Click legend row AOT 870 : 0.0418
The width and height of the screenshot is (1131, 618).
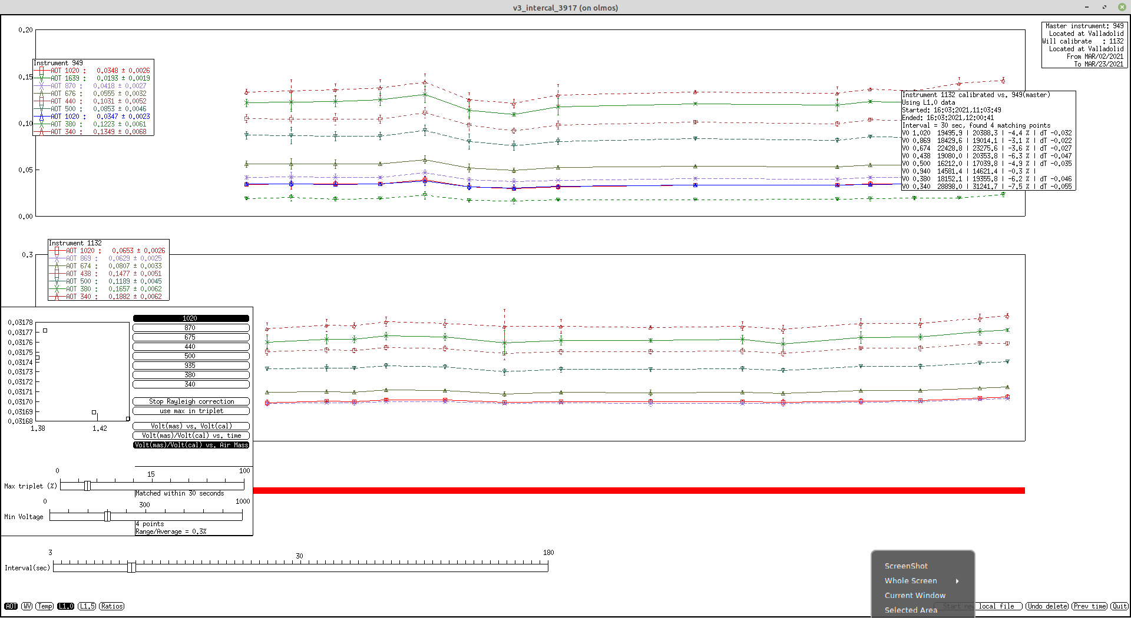(93, 86)
